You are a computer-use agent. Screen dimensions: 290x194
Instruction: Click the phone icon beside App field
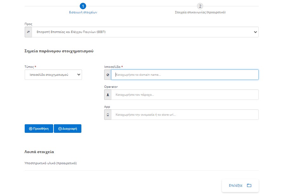tap(108, 115)
